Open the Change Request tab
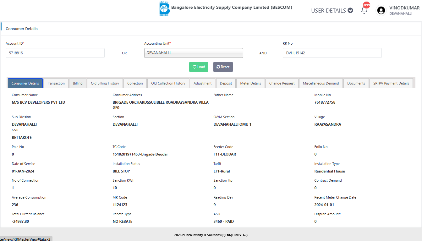The height and width of the screenshot is (241, 422). (282, 83)
